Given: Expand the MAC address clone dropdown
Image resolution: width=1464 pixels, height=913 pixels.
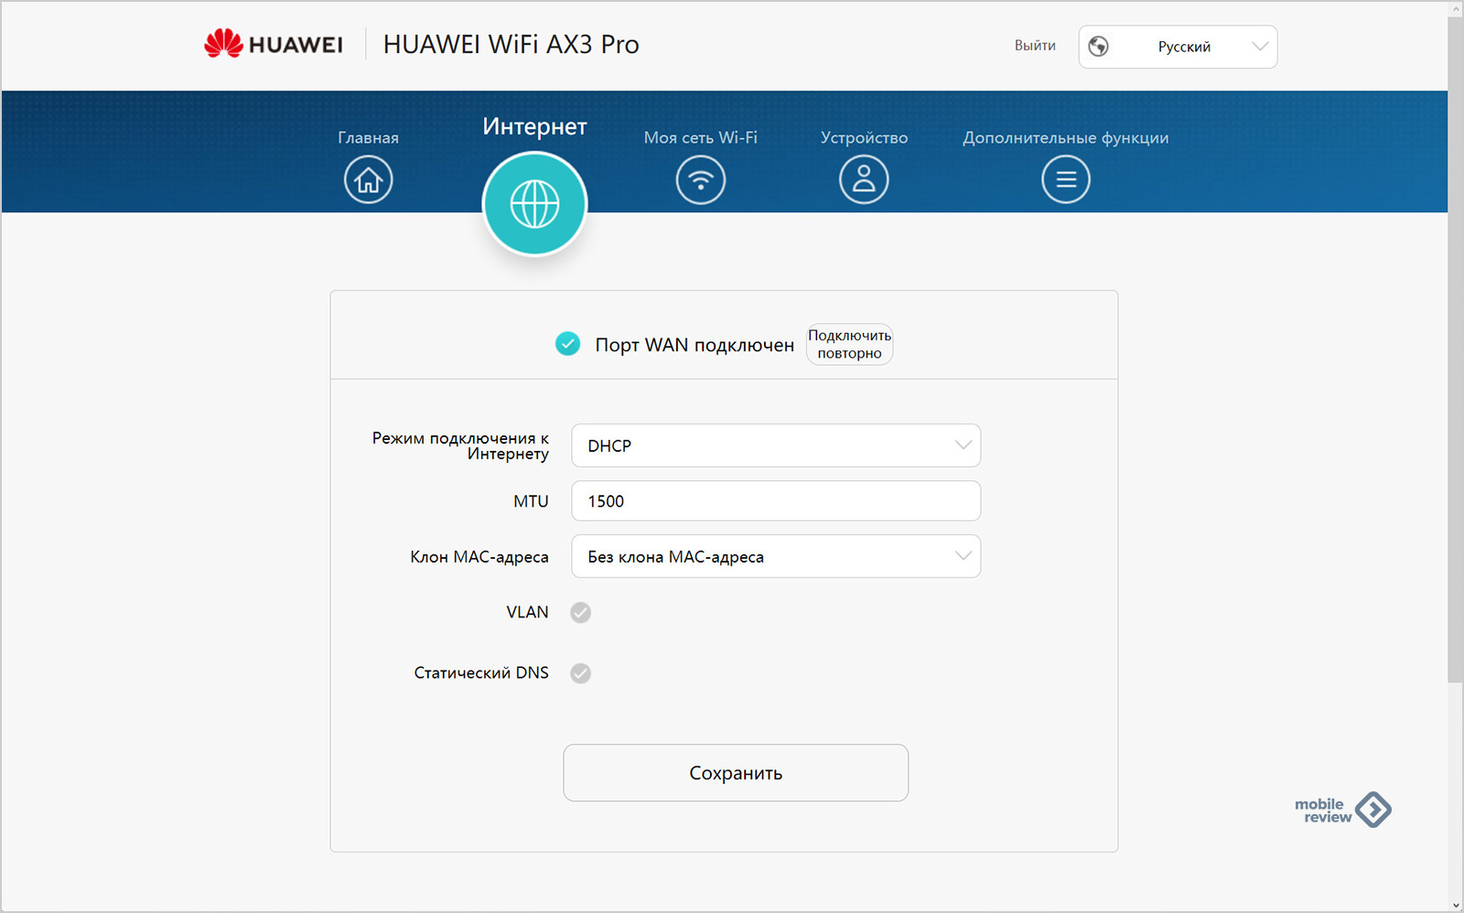Looking at the screenshot, I should pyautogui.click(x=776, y=556).
